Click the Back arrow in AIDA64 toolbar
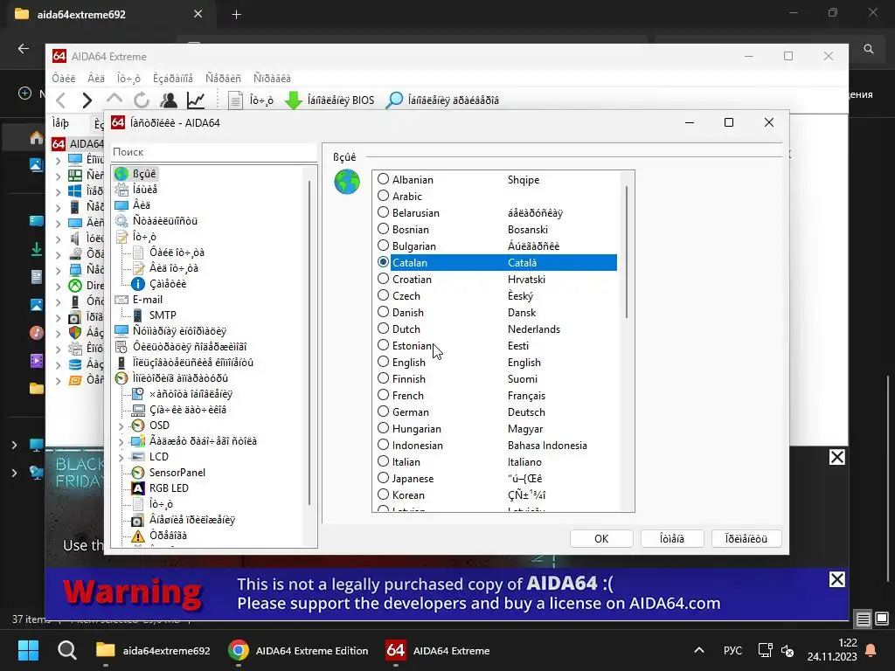Screen dimensions: 895x671 pos(61,100)
